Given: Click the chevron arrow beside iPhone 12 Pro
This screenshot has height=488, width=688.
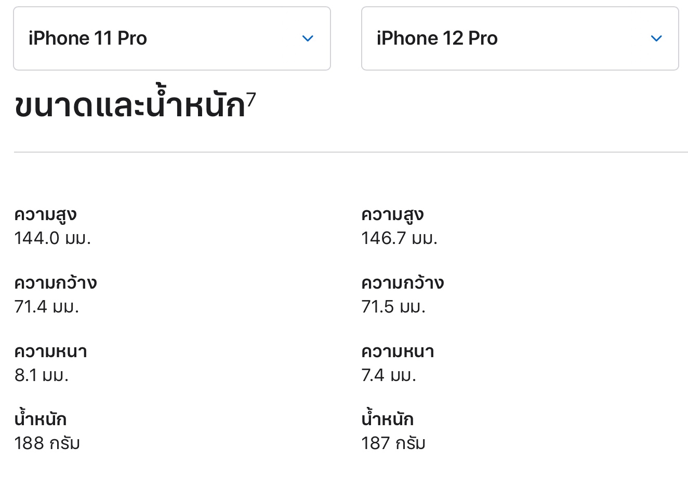Looking at the screenshot, I should click(x=656, y=38).
